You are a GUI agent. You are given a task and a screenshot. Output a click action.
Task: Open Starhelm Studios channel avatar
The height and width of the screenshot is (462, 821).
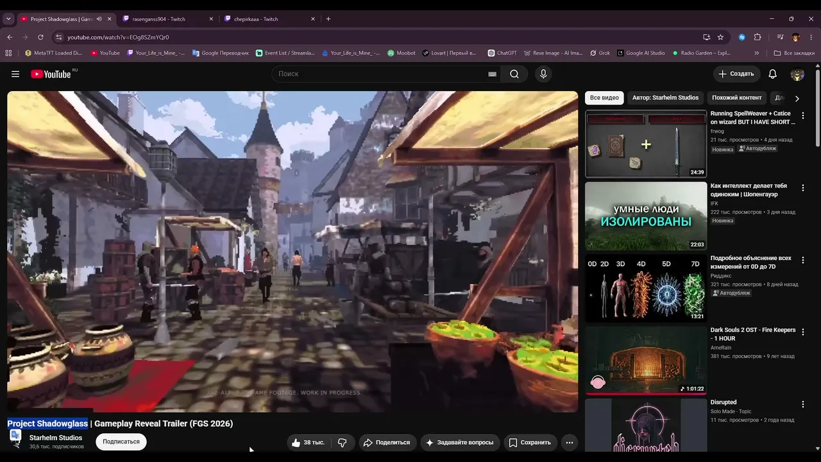pos(16,439)
